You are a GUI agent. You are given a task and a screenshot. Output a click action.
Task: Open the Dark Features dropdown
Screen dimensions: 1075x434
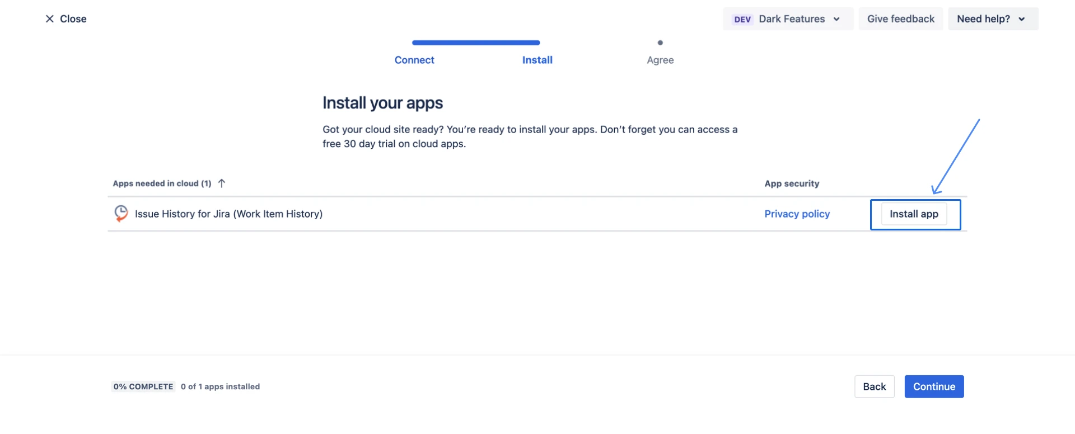pos(788,19)
